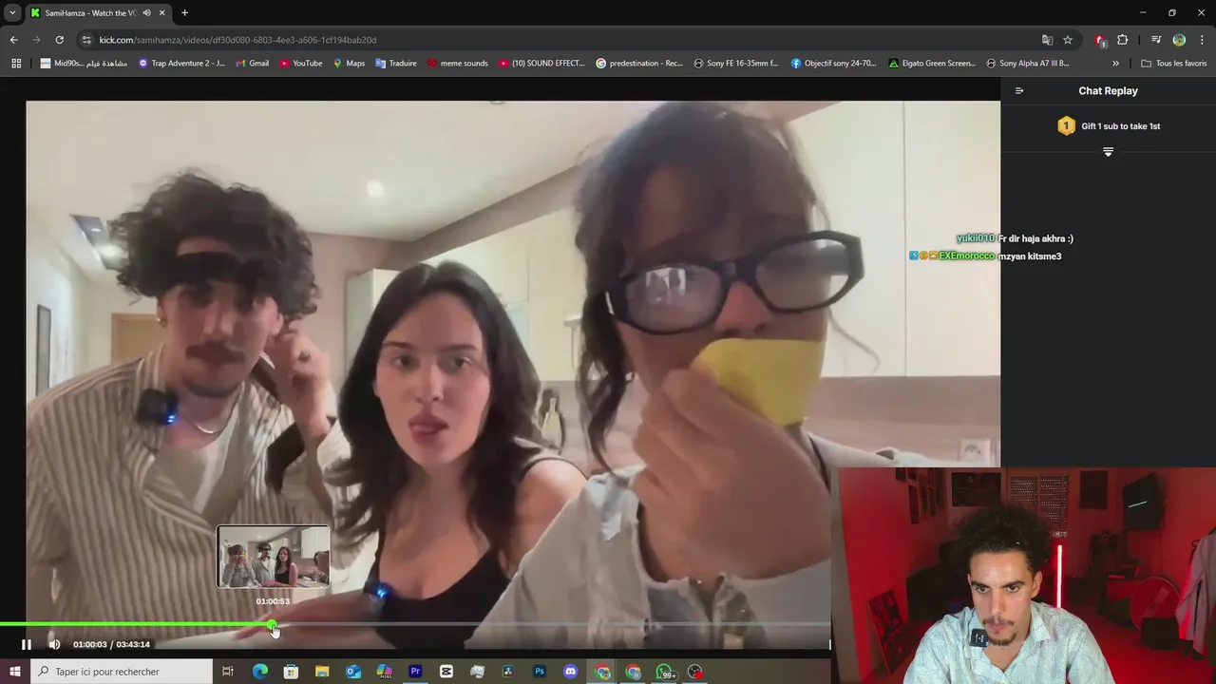
Task: Open Photoshop from taskbar
Action: click(x=540, y=672)
